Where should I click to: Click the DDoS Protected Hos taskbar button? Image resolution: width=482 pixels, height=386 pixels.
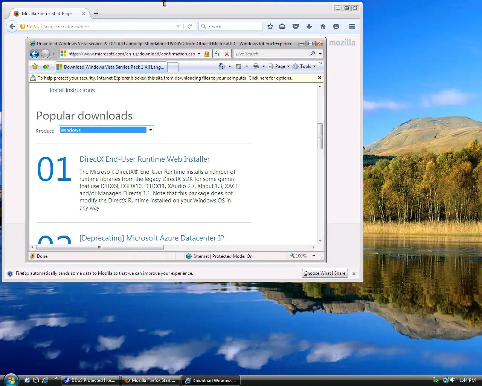[91, 380]
